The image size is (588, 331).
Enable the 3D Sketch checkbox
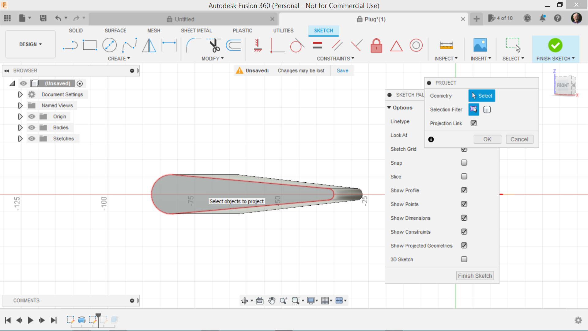point(464,259)
